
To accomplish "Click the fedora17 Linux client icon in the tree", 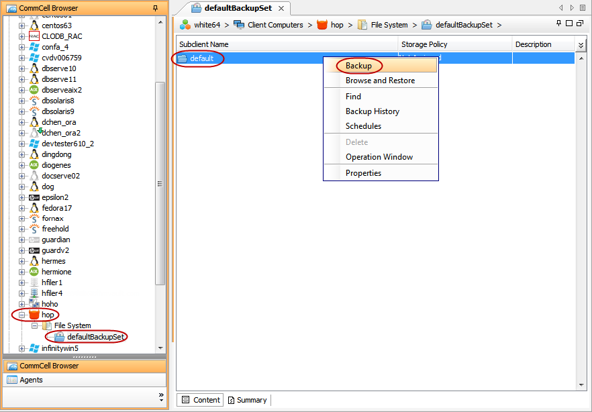I will click(x=34, y=207).
